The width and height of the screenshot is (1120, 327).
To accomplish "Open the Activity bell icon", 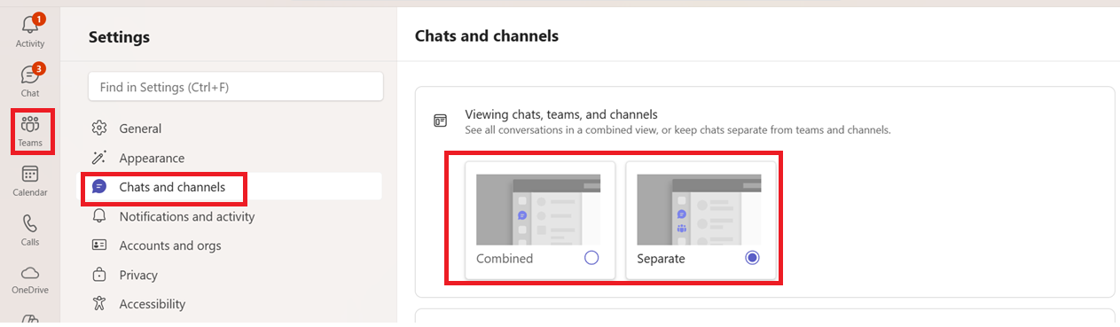I will point(30,26).
